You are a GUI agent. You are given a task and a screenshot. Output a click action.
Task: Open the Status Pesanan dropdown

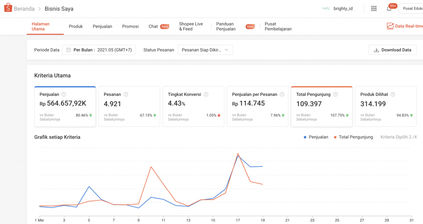205,50
